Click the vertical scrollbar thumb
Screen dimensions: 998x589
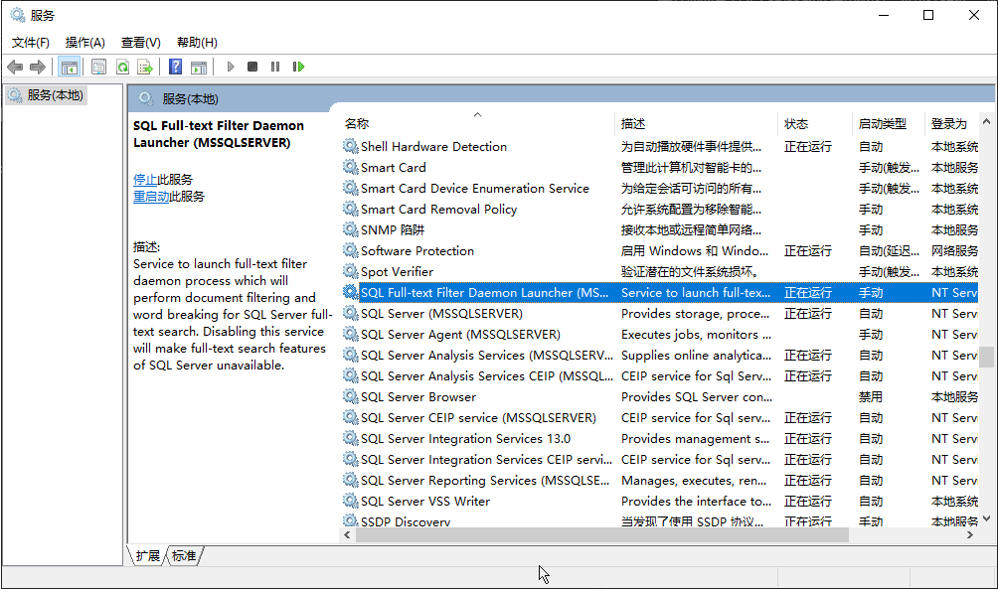coord(986,357)
